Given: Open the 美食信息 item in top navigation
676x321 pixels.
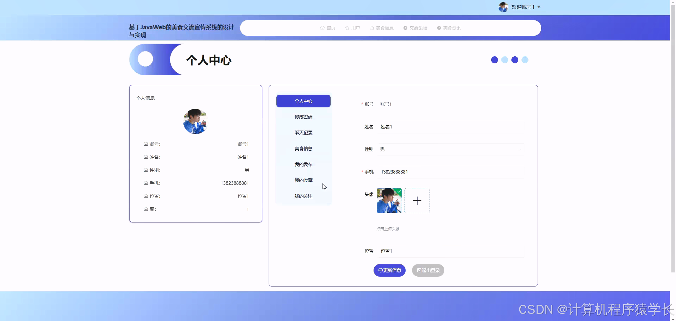Looking at the screenshot, I should [382, 28].
